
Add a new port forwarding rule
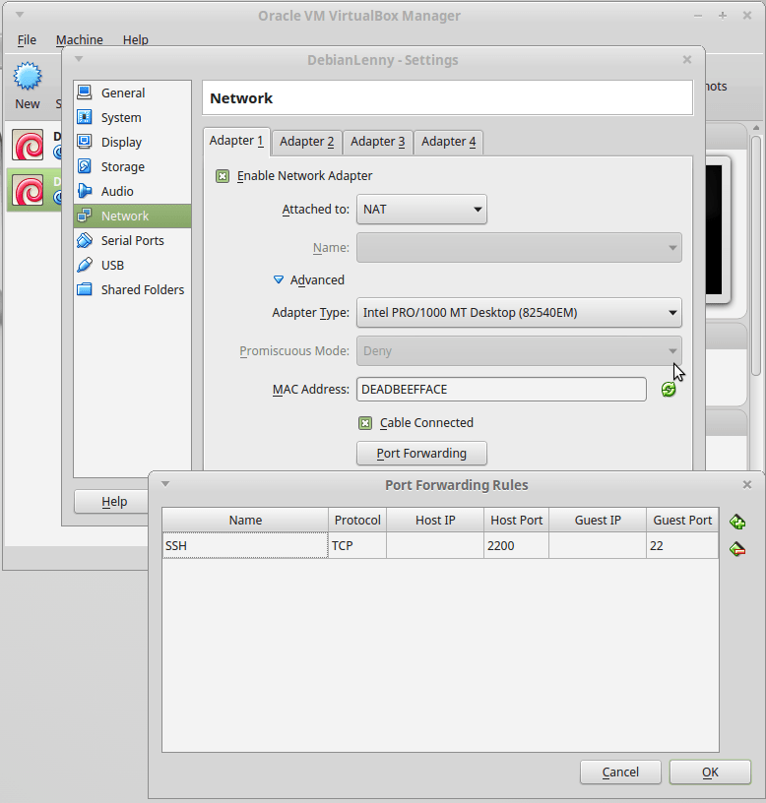tap(737, 522)
